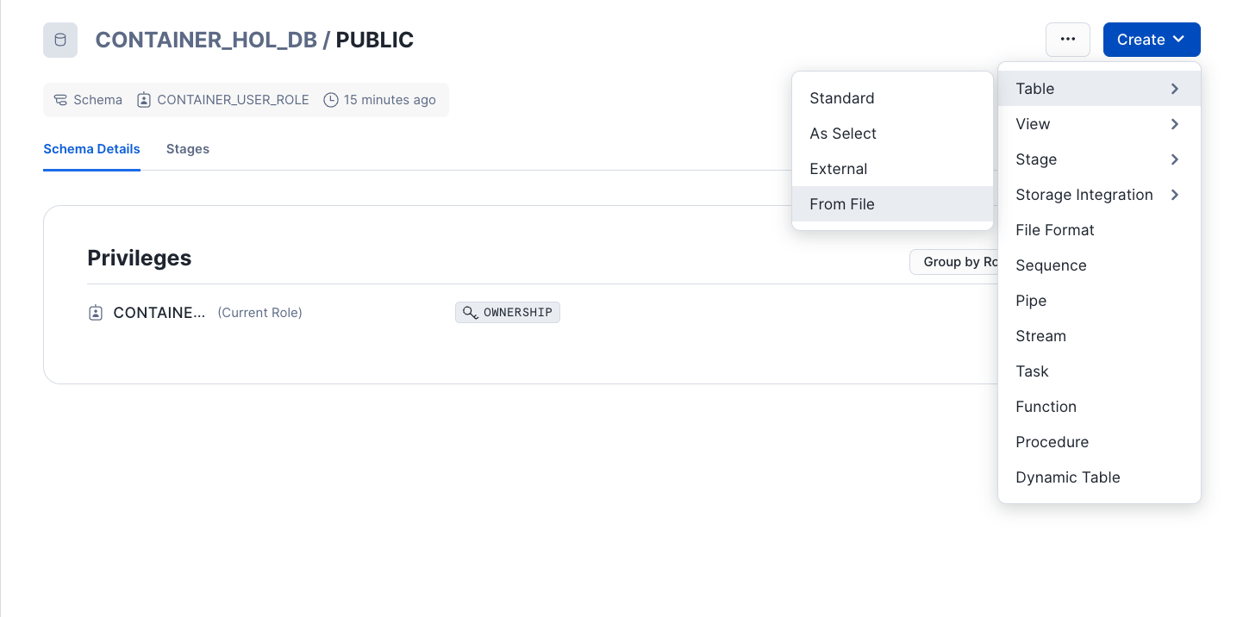Select Standard table option
Screen dimensions: 1243x617
click(x=842, y=98)
